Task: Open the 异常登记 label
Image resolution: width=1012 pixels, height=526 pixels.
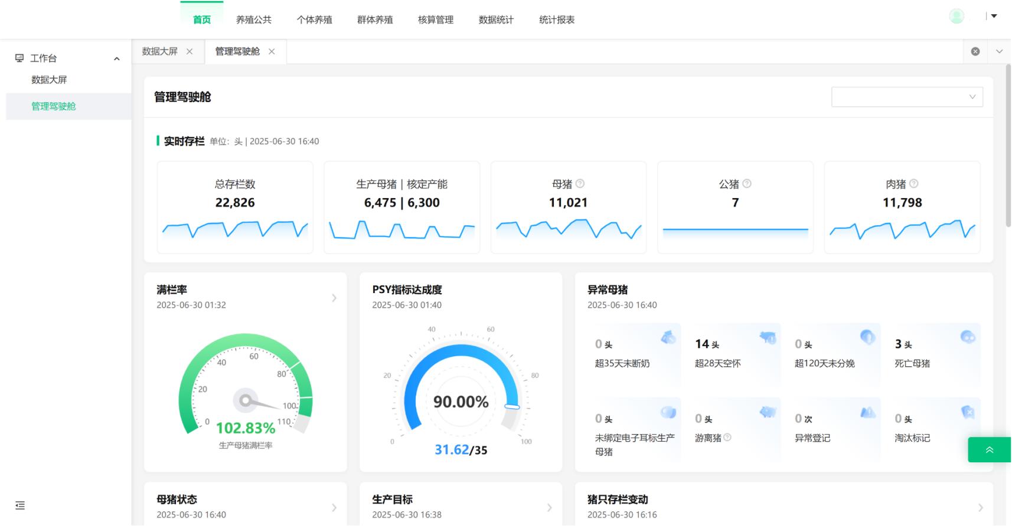Action: 812,438
